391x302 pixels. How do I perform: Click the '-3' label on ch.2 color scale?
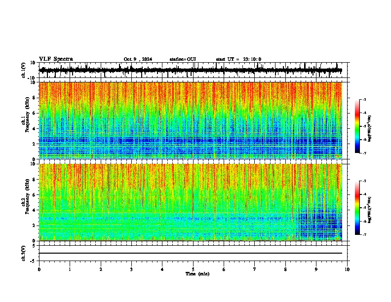[364, 181]
